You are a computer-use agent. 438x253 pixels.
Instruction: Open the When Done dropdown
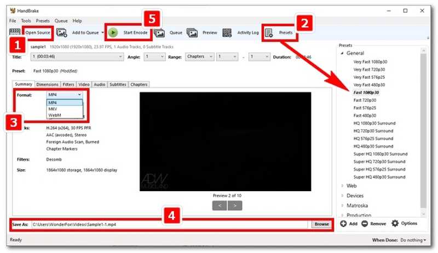coord(413,240)
